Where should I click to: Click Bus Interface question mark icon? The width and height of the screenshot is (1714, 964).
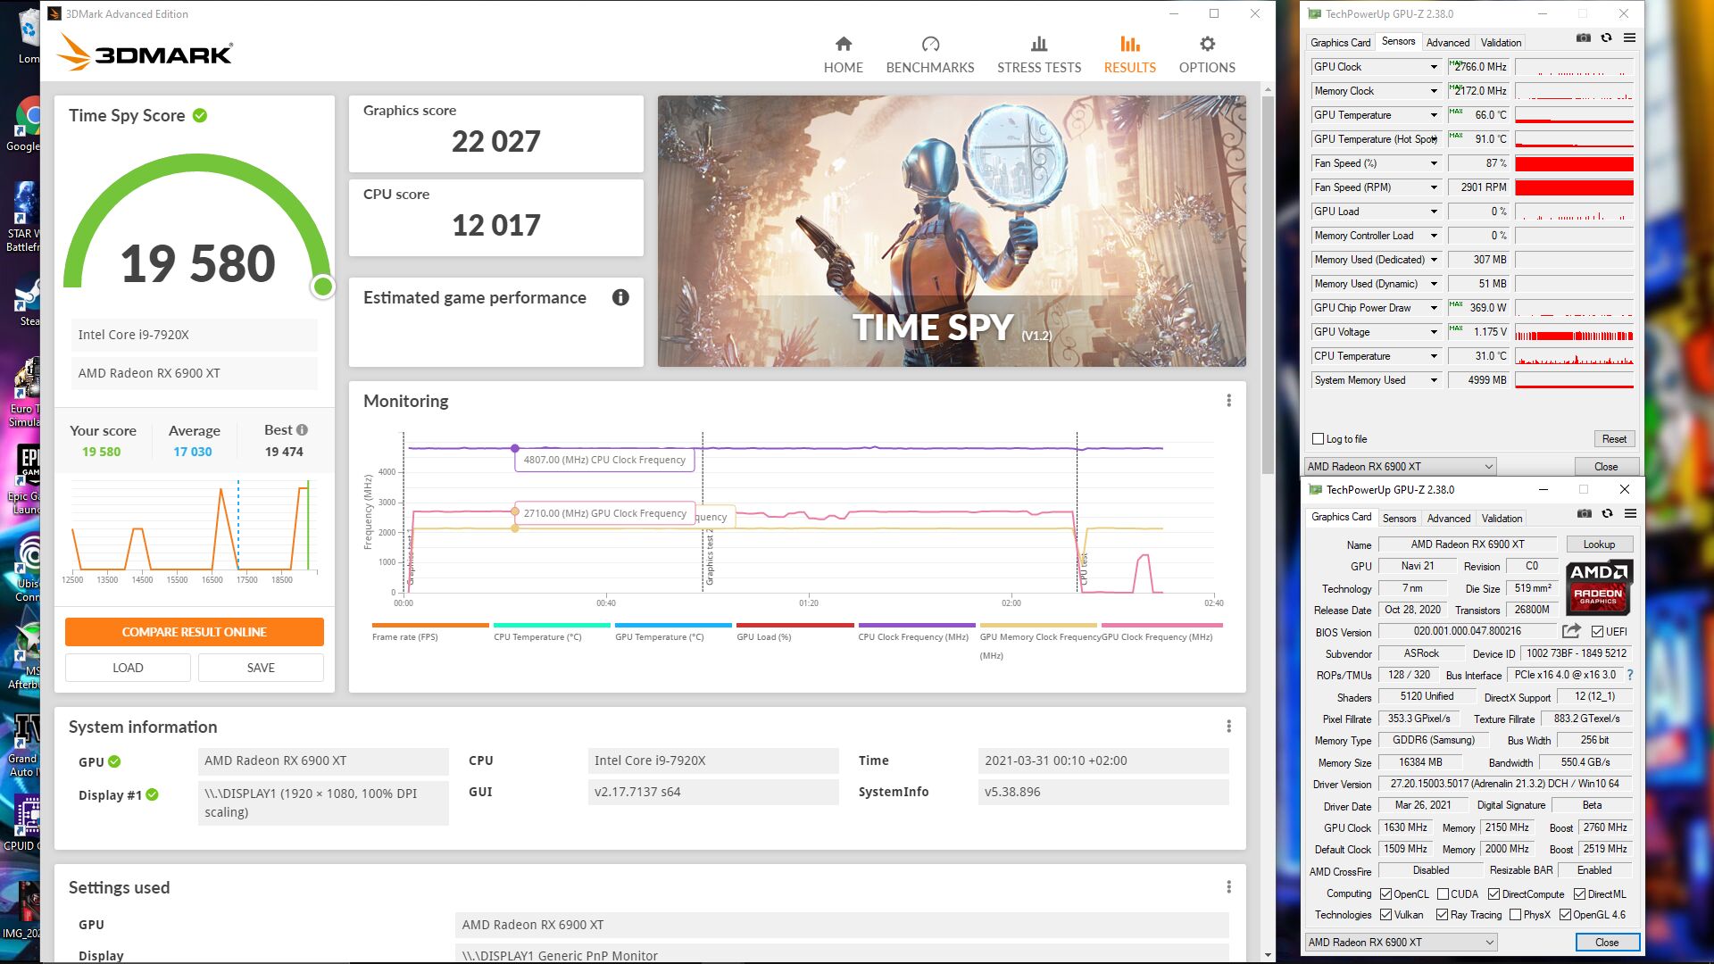pyautogui.click(x=1630, y=675)
